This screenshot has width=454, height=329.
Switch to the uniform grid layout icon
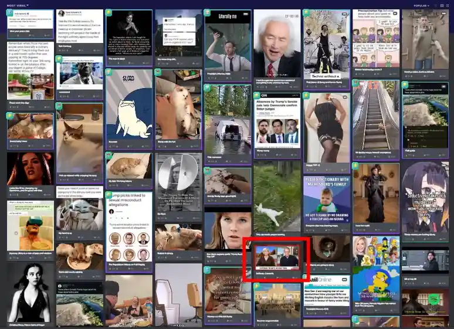click(x=448, y=5)
